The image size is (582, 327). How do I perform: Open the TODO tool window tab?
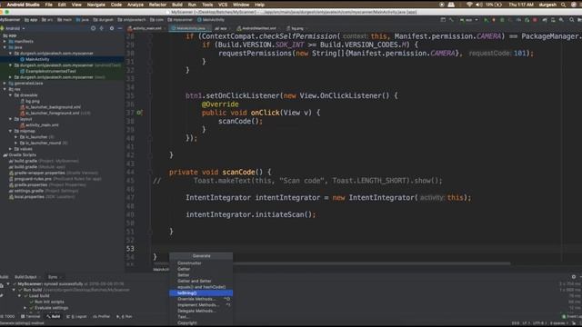point(7,317)
